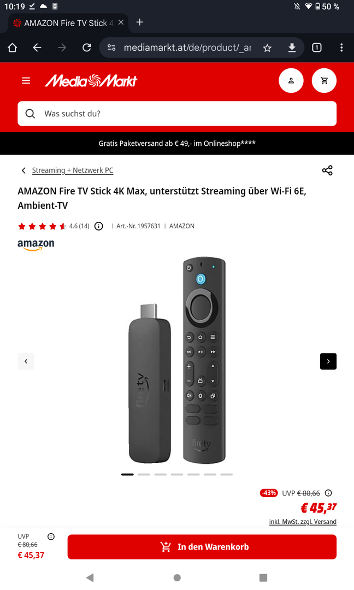Show previous product image
354x590 pixels.
click(x=26, y=361)
